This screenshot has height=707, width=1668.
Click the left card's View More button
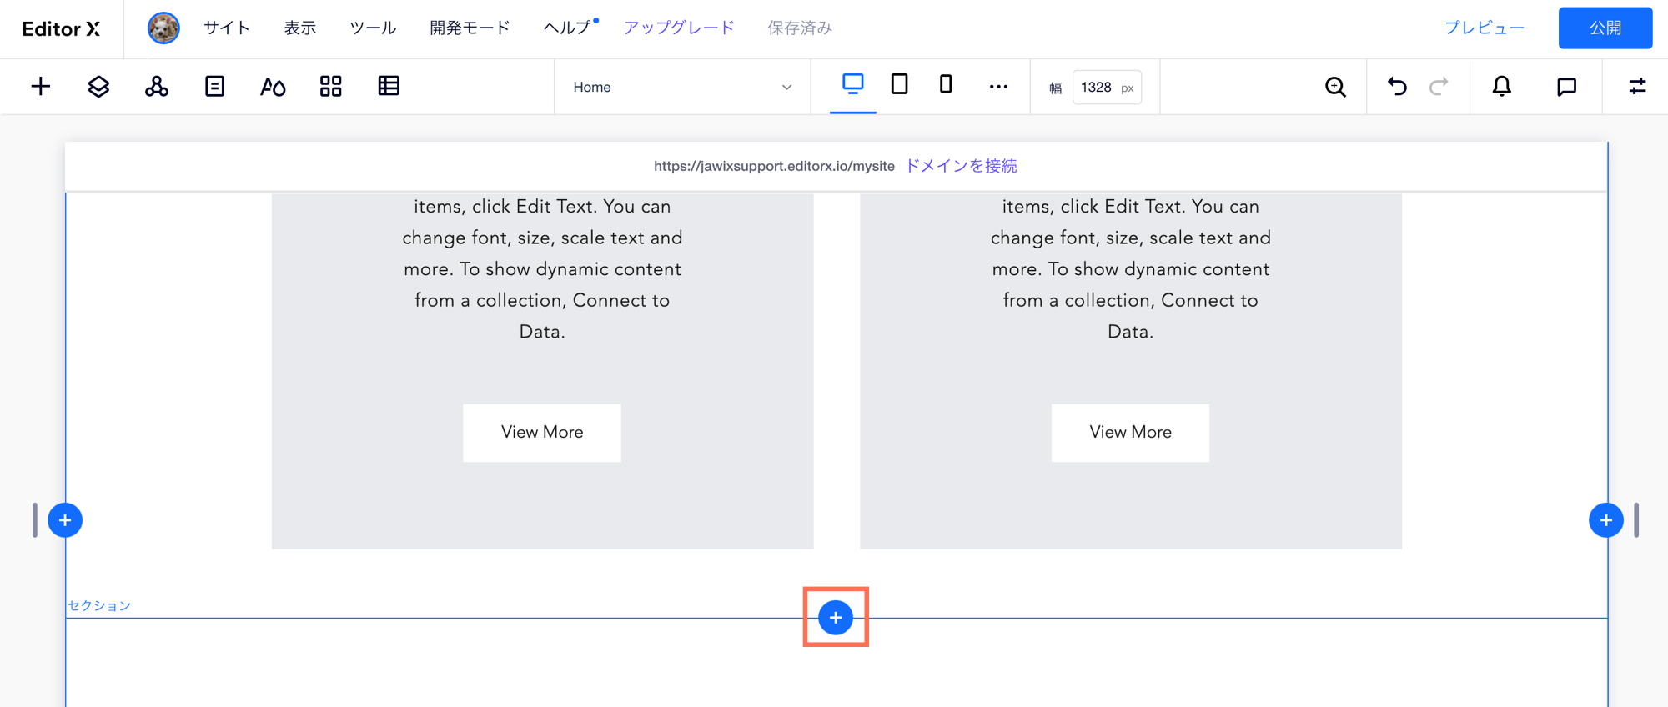click(x=542, y=433)
